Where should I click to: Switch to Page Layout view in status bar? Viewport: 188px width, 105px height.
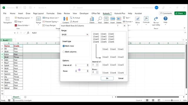tap(153, 100)
